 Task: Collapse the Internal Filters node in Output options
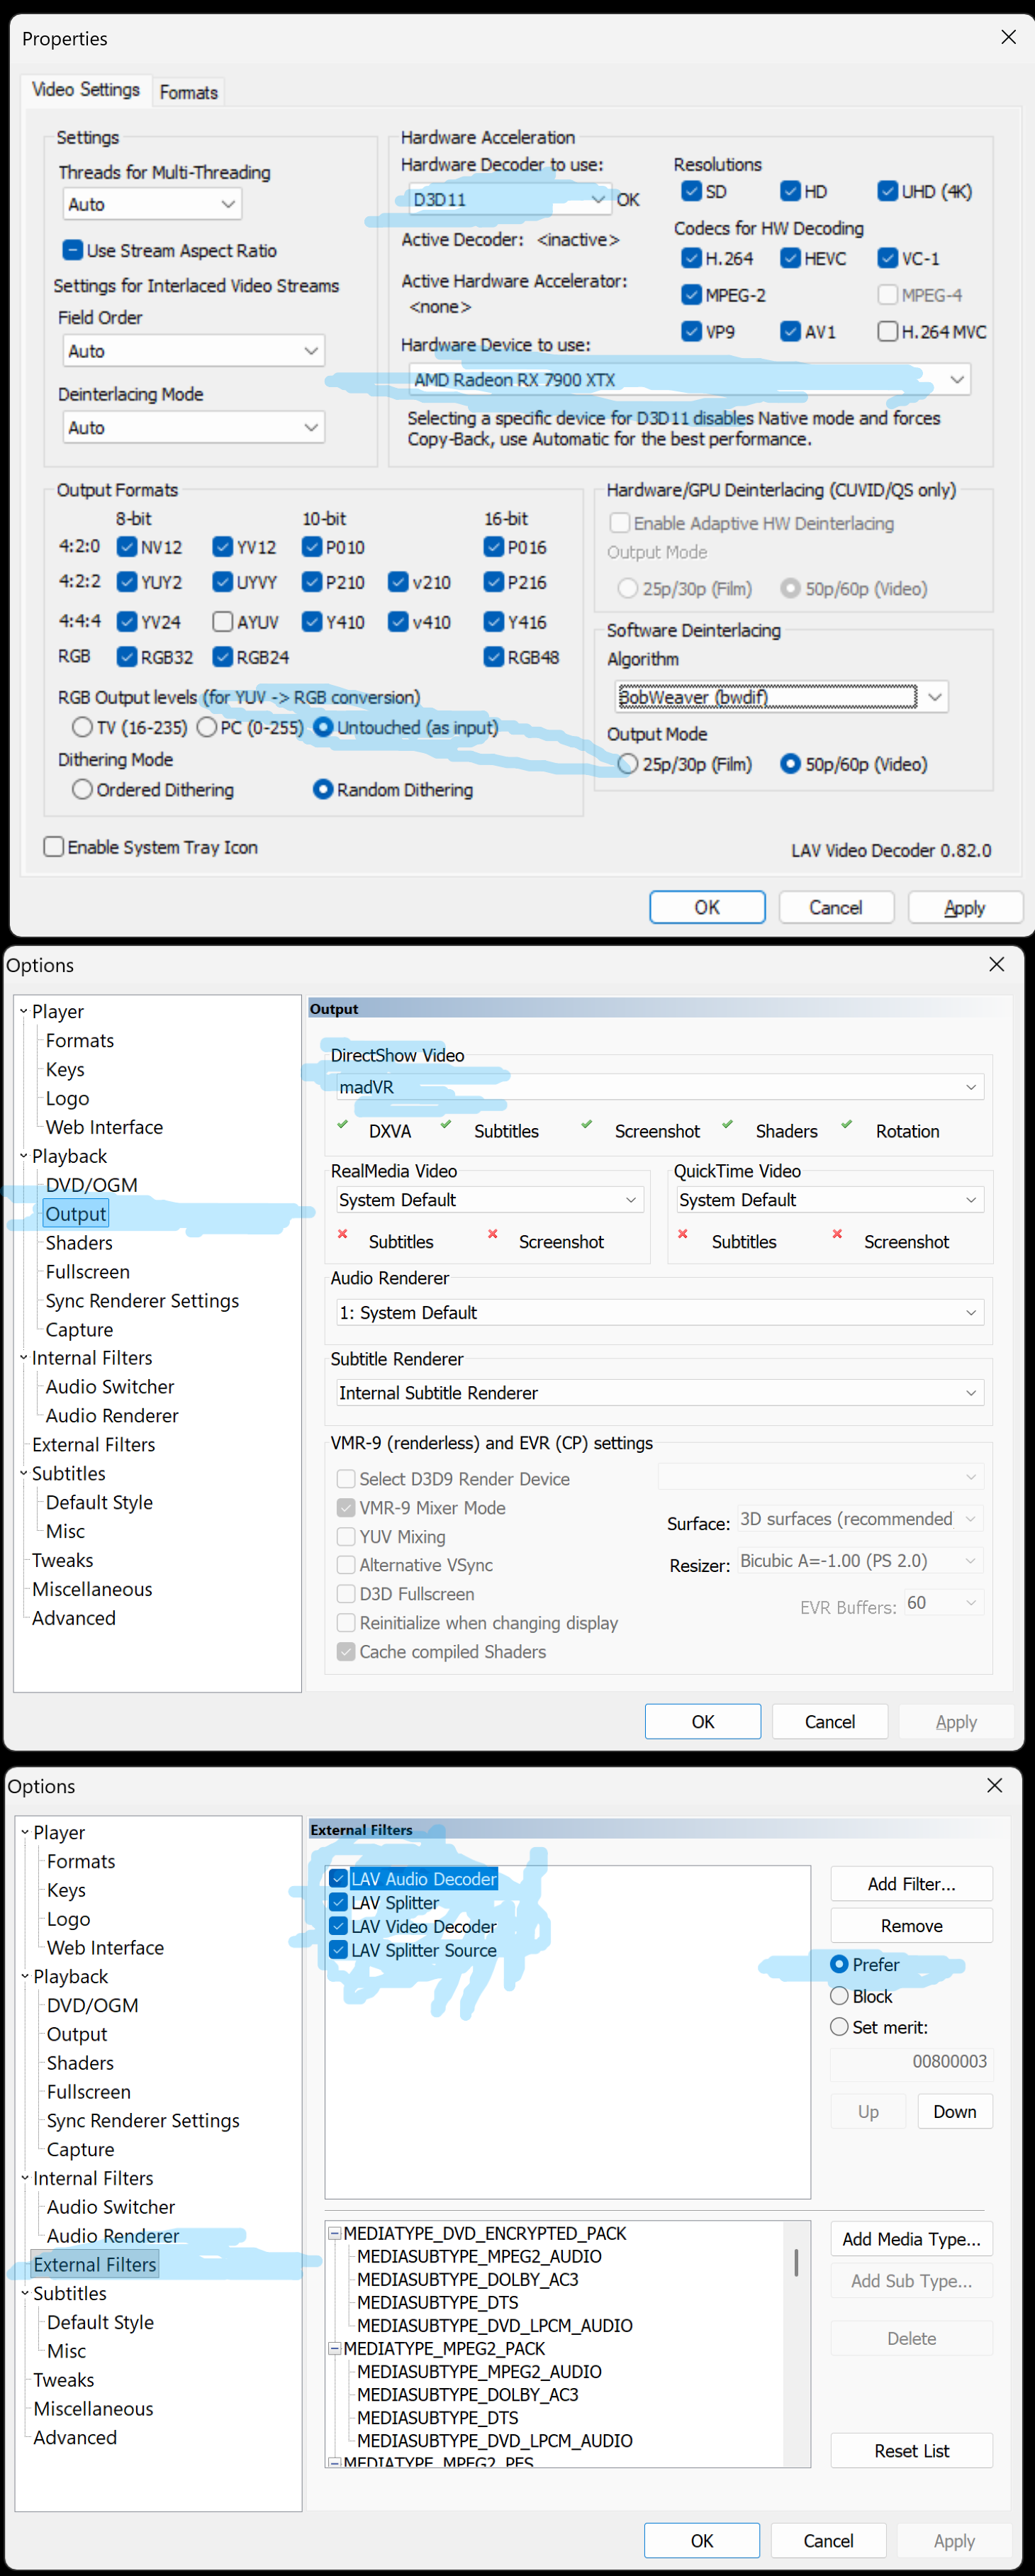[23, 1358]
